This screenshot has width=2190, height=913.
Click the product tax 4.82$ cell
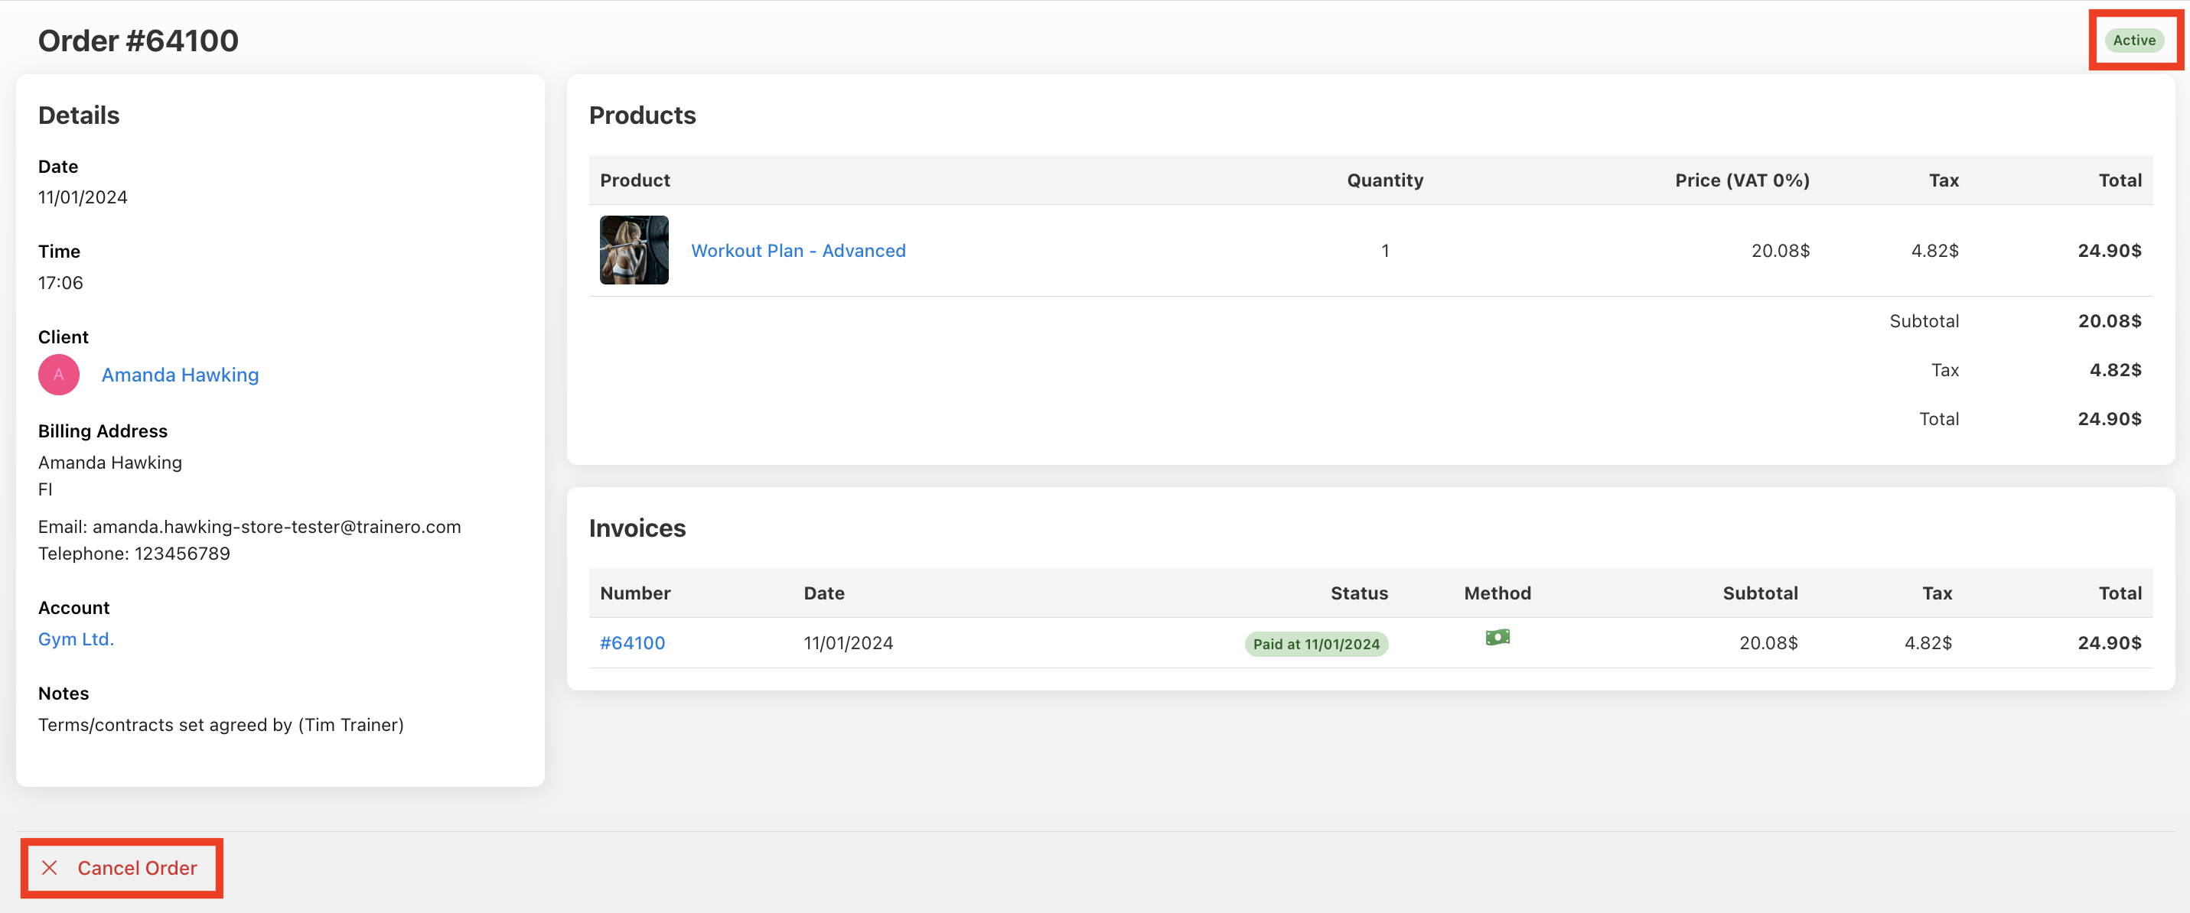coord(1935,251)
